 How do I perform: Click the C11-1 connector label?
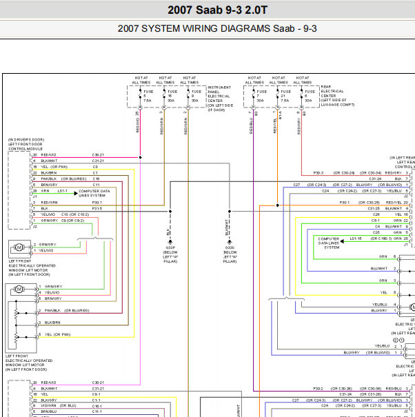97,412
